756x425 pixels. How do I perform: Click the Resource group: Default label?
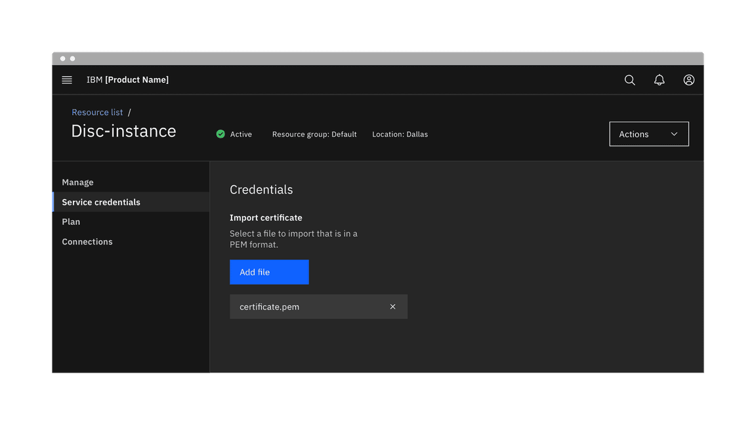(x=314, y=134)
